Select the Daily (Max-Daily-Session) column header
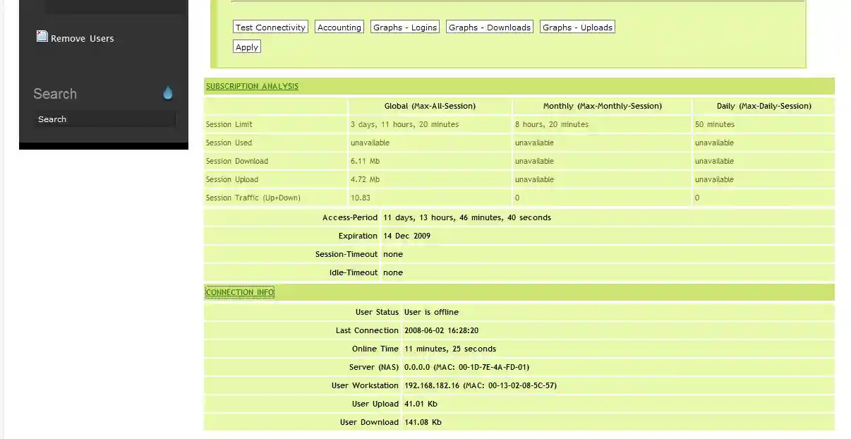 [x=764, y=106]
